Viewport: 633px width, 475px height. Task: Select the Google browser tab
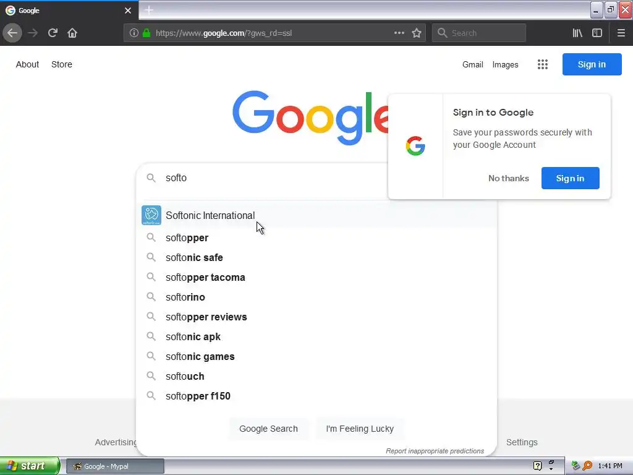click(69, 11)
